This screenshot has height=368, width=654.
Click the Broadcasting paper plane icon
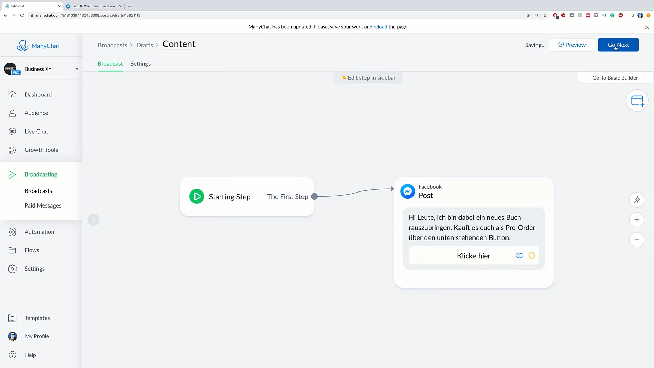(x=12, y=174)
